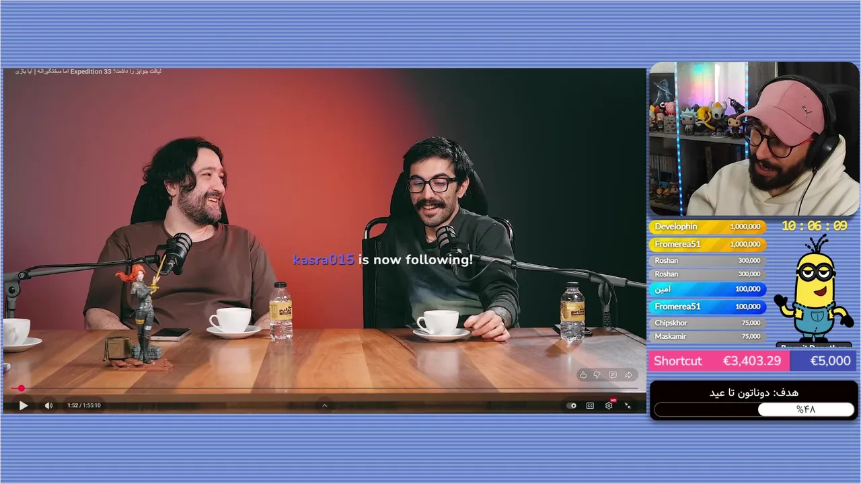Toggle the autoplay switch in the player
This screenshot has width=861, height=484.
coord(572,405)
